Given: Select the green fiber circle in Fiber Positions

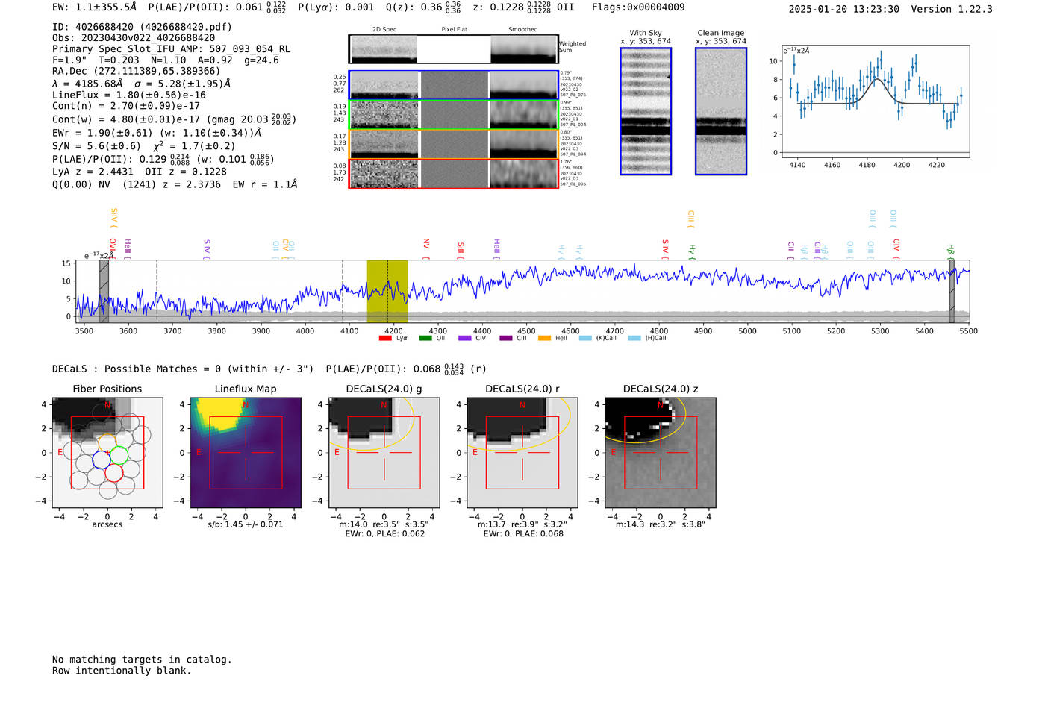Looking at the screenshot, I should pos(119,454).
